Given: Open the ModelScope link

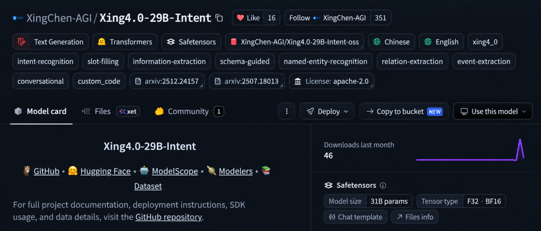Looking at the screenshot, I should point(175,171).
